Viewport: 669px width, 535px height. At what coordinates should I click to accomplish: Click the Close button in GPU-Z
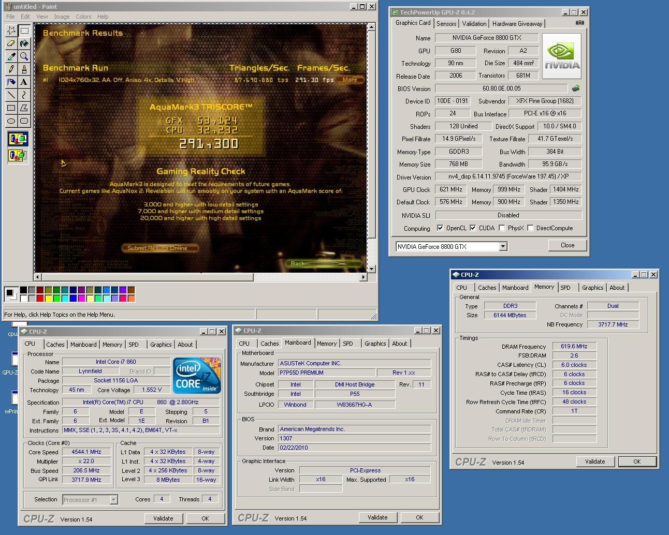[568, 245]
